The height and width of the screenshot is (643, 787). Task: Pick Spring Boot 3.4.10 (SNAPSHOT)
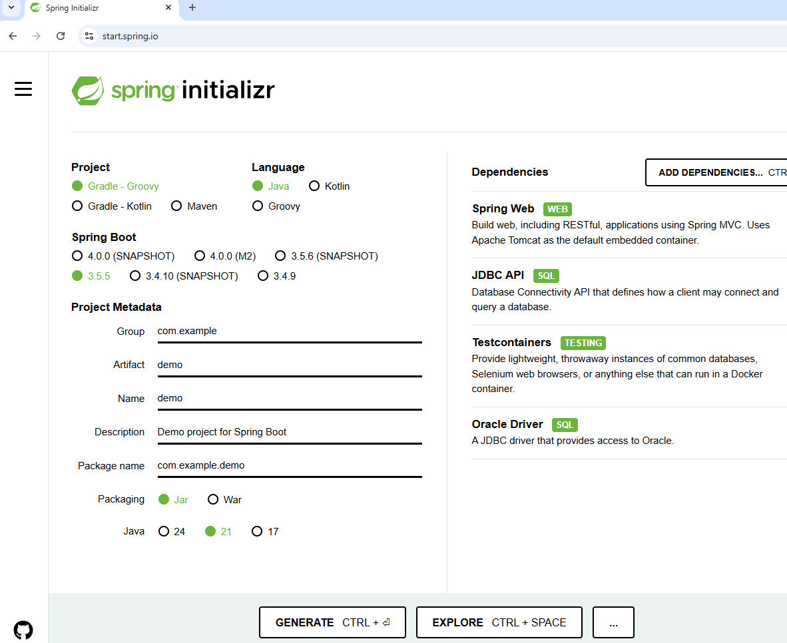(184, 276)
